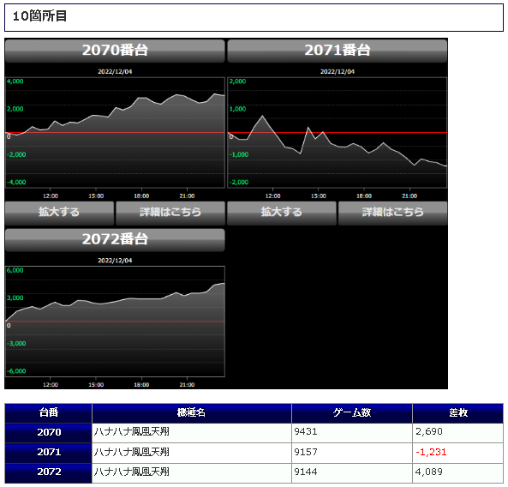
Task: Click the 10箇所目 section heading
Action: point(39,16)
